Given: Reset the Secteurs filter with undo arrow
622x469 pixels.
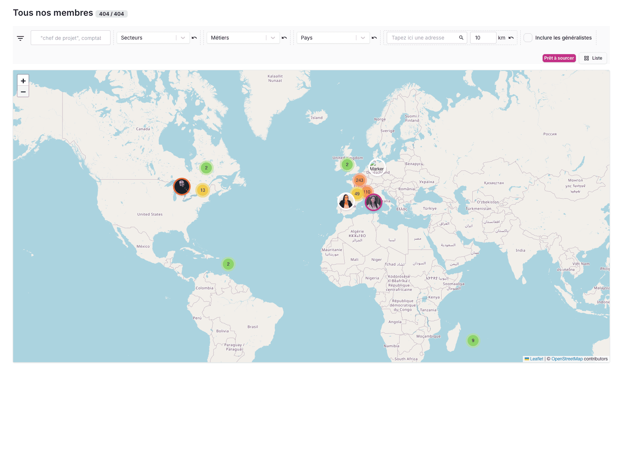Looking at the screenshot, I should (194, 38).
